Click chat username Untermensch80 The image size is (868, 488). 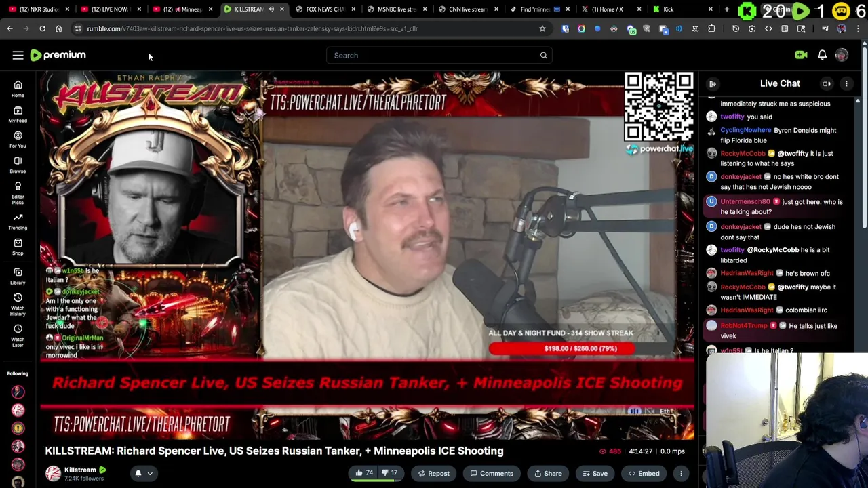point(745,202)
